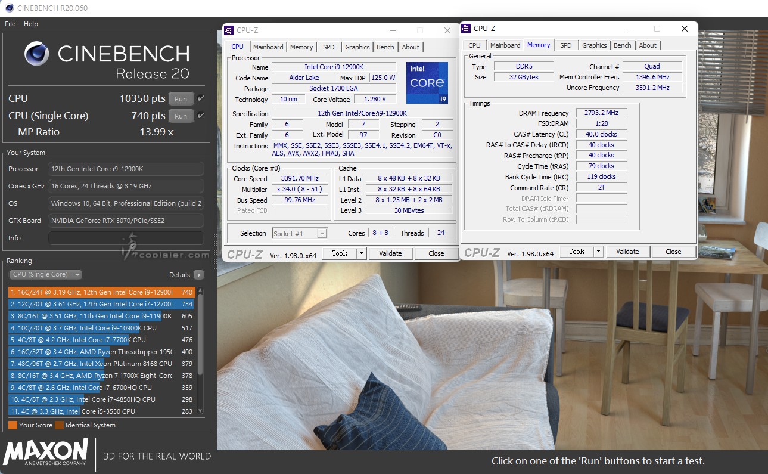This screenshot has height=474, width=768.
Task: Open the CPU (Single Core) ranking dropdown
Action: (x=45, y=275)
